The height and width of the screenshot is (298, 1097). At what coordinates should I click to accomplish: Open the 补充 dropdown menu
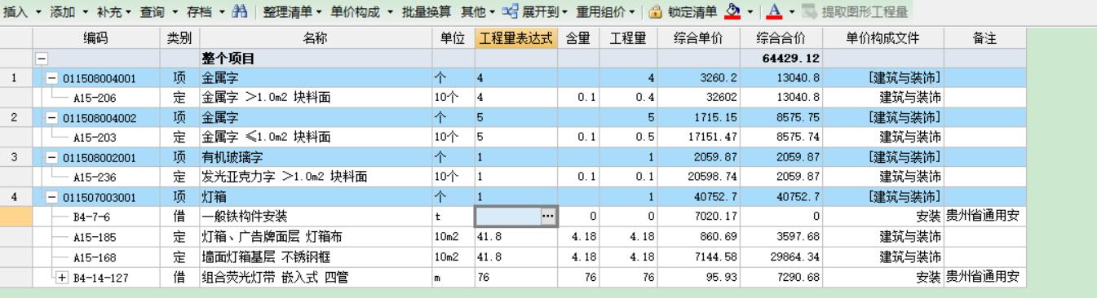click(x=113, y=11)
